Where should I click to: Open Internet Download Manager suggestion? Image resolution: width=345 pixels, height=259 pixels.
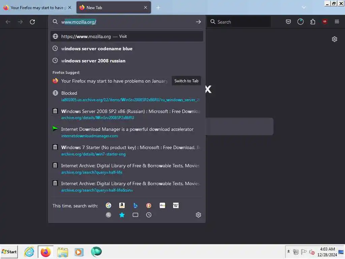click(127, 132)
